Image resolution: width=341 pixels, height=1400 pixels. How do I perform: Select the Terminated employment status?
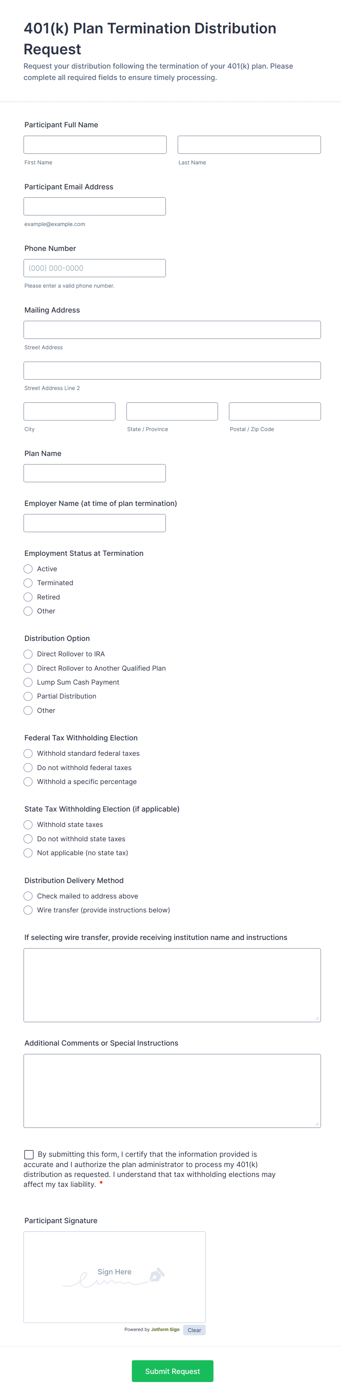click(28, 583)
